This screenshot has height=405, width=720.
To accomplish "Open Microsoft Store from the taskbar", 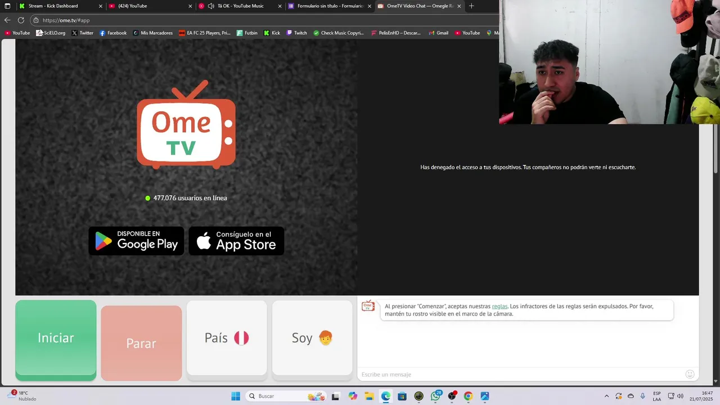I will pos(402,396).
